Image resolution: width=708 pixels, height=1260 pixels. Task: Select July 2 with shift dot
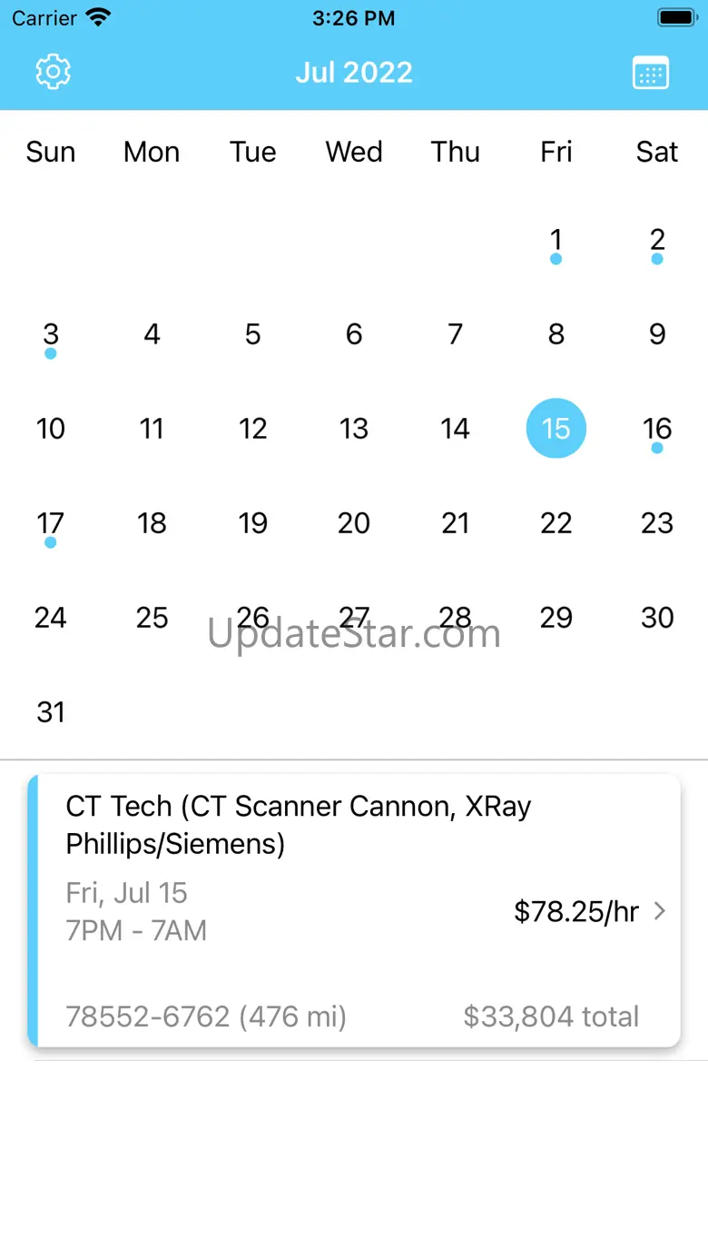coord(657,241)
